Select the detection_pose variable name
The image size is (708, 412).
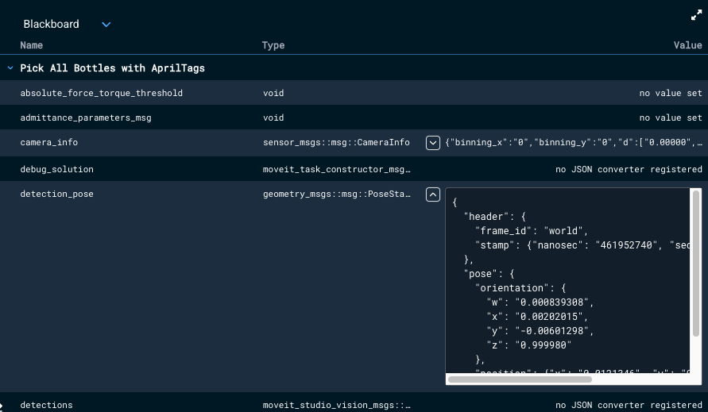(x=56, y=194)
